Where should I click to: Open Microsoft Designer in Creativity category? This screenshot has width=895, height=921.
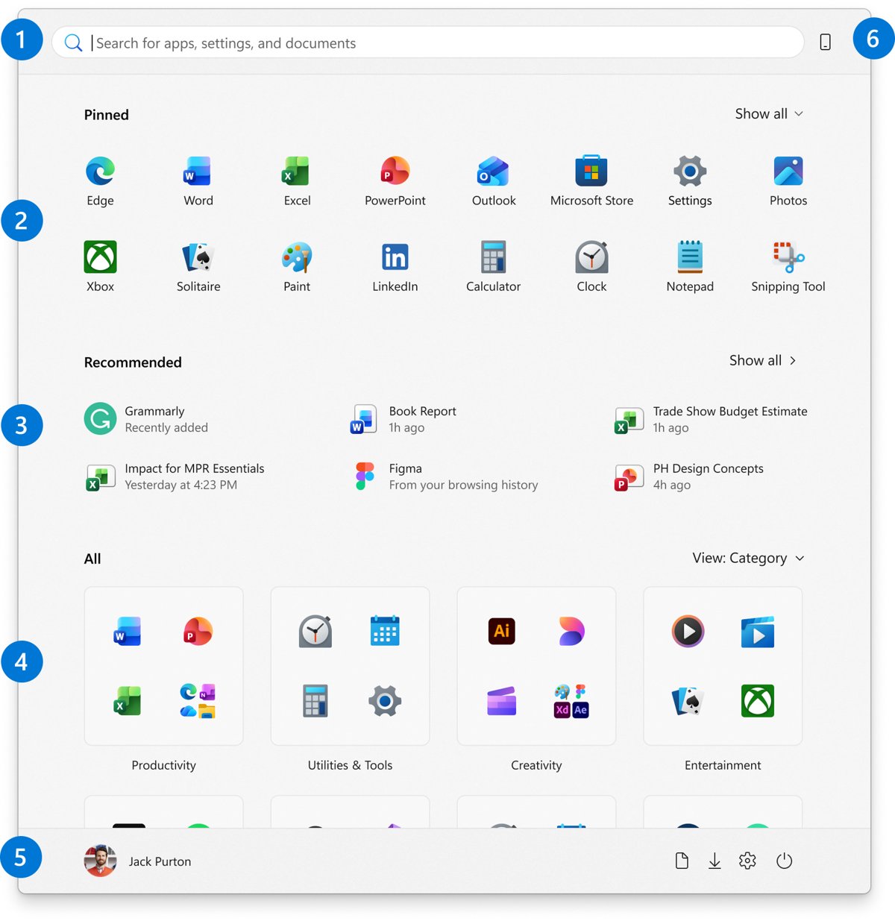click(x=571, y=632)
